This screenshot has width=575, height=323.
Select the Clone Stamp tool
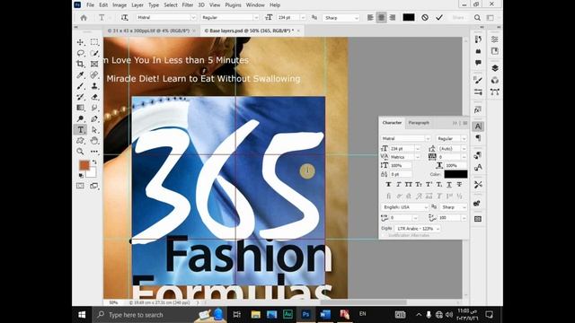[x=94, y=86]
